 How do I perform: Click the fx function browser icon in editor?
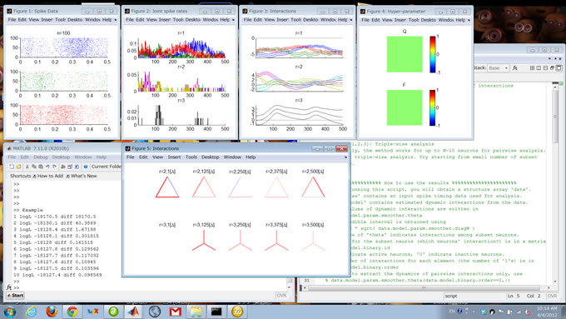tap(515, 68)
